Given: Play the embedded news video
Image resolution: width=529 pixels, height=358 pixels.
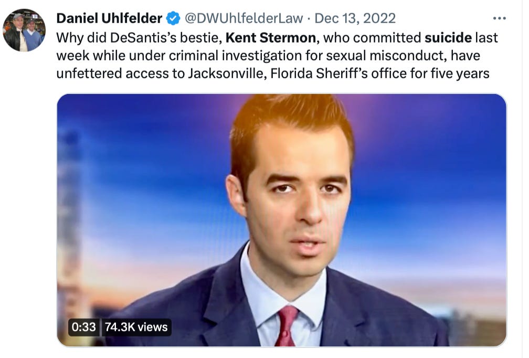Looking at the screenshot, I should click(x=281, y=220).
